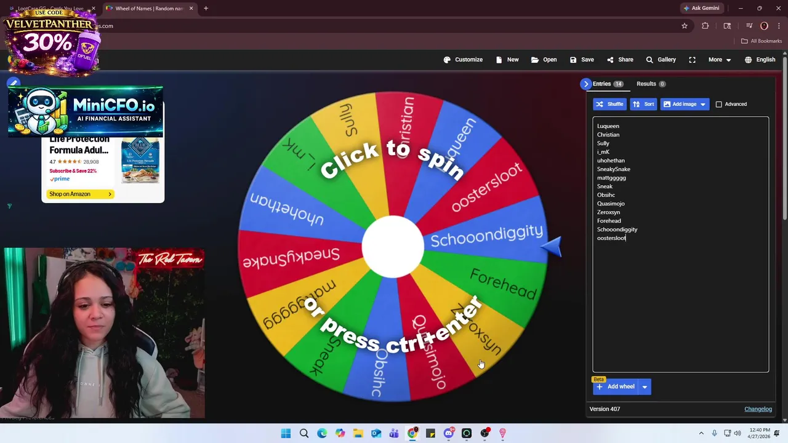Open the browser extensions puzzle icon
This screenshot has height=443, width=788.
706,26
